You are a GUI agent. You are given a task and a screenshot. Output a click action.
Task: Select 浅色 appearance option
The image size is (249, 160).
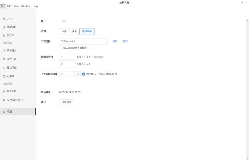(64, 32)
